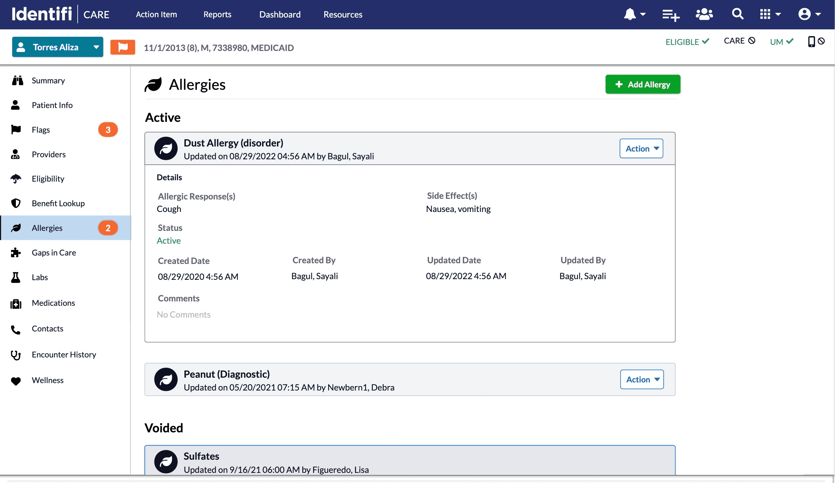Open the Reports menu
This screenshot has width=835, height=483.
click(x=217, y=15)
